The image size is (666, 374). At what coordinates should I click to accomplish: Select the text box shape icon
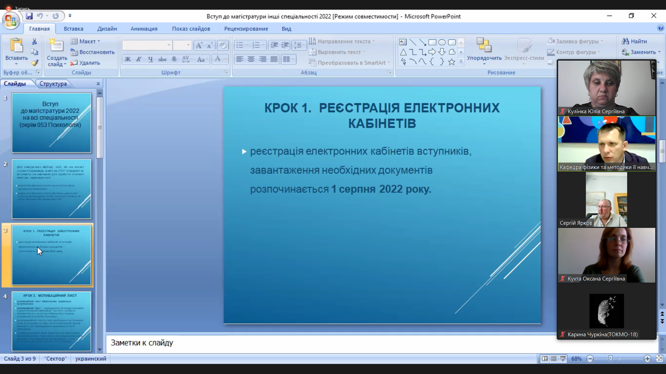pyautogui.click(x=403, y=42)
